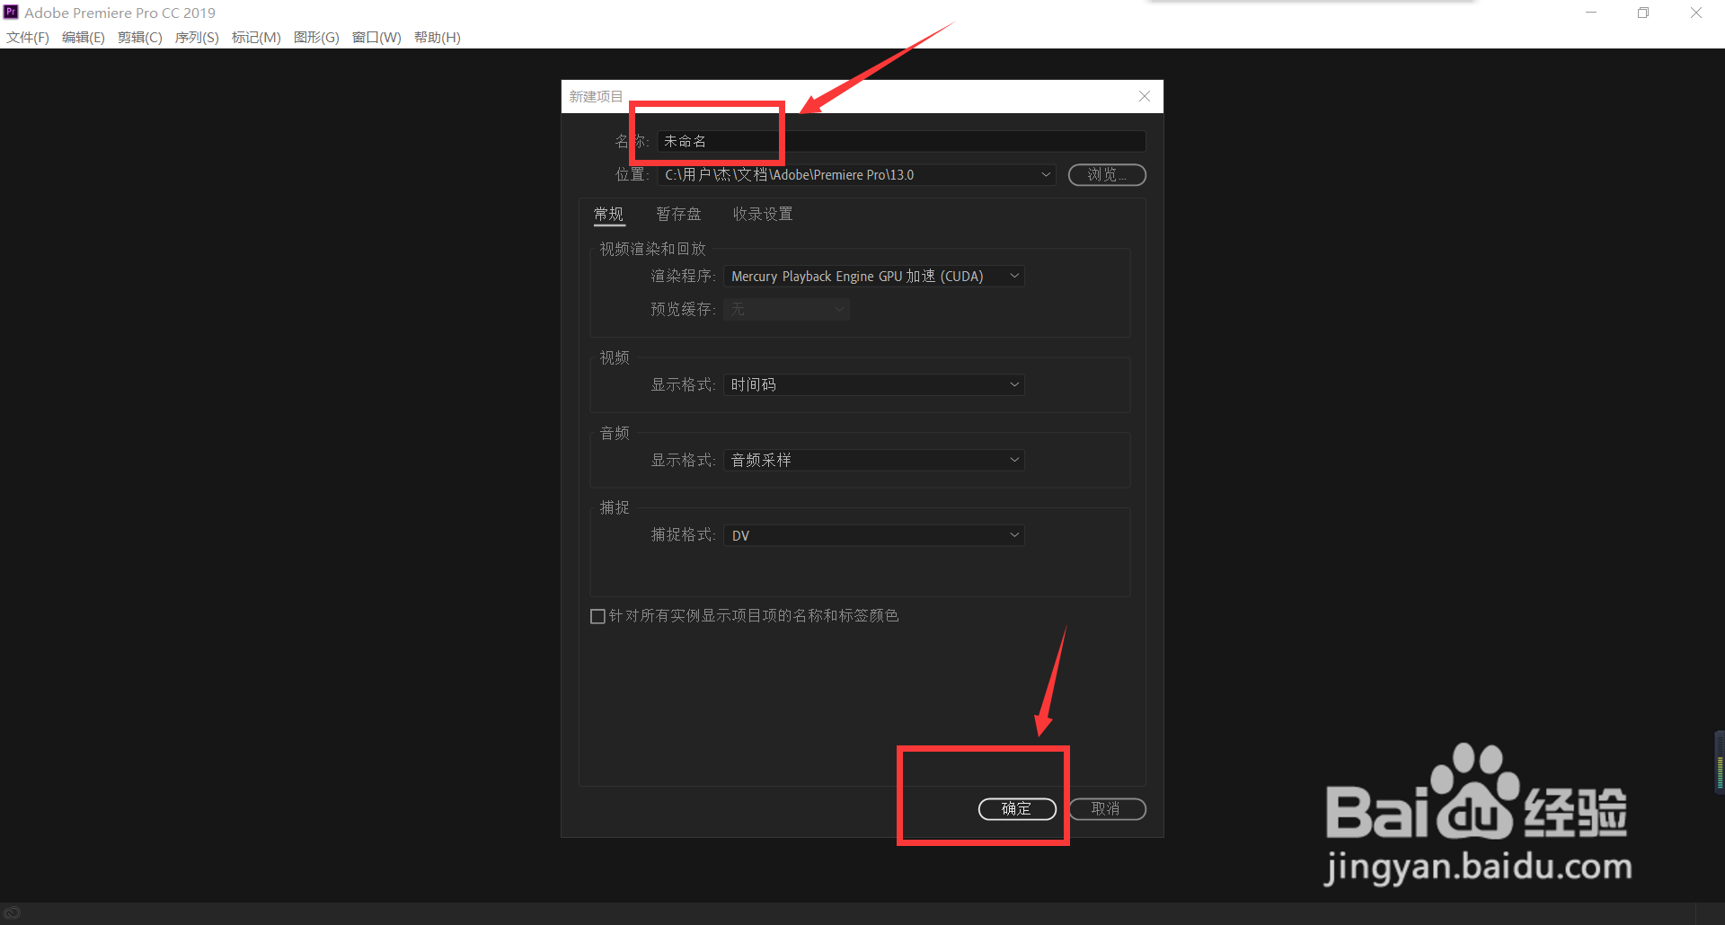Image resolution: width=1725 pixels, height=925 pixels.
Task: Open the 标记(M) menu
Action: [x=256, y=37]
